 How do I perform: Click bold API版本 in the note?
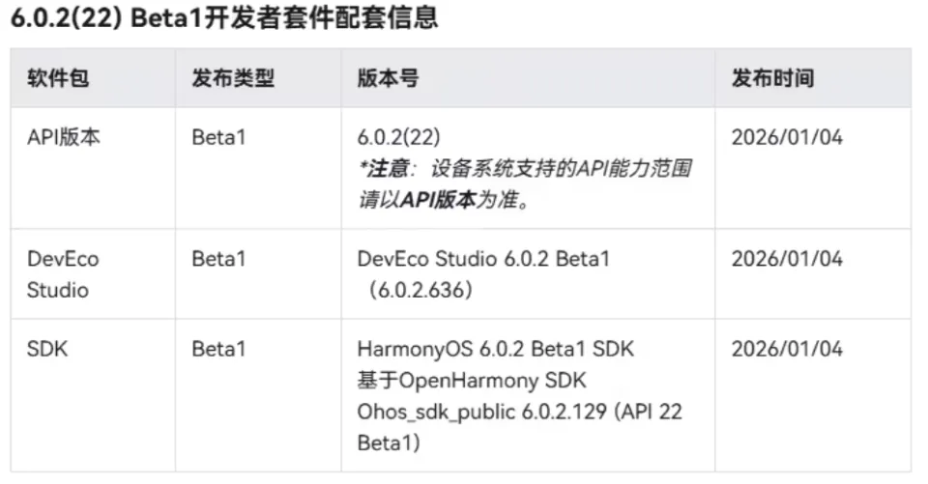click(x=439, y=200)
